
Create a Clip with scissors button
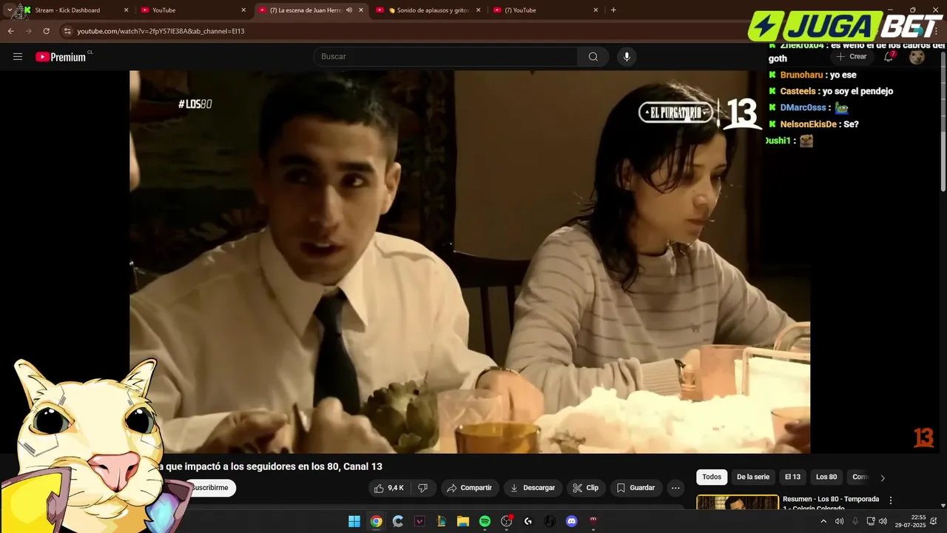click(585, 488)
